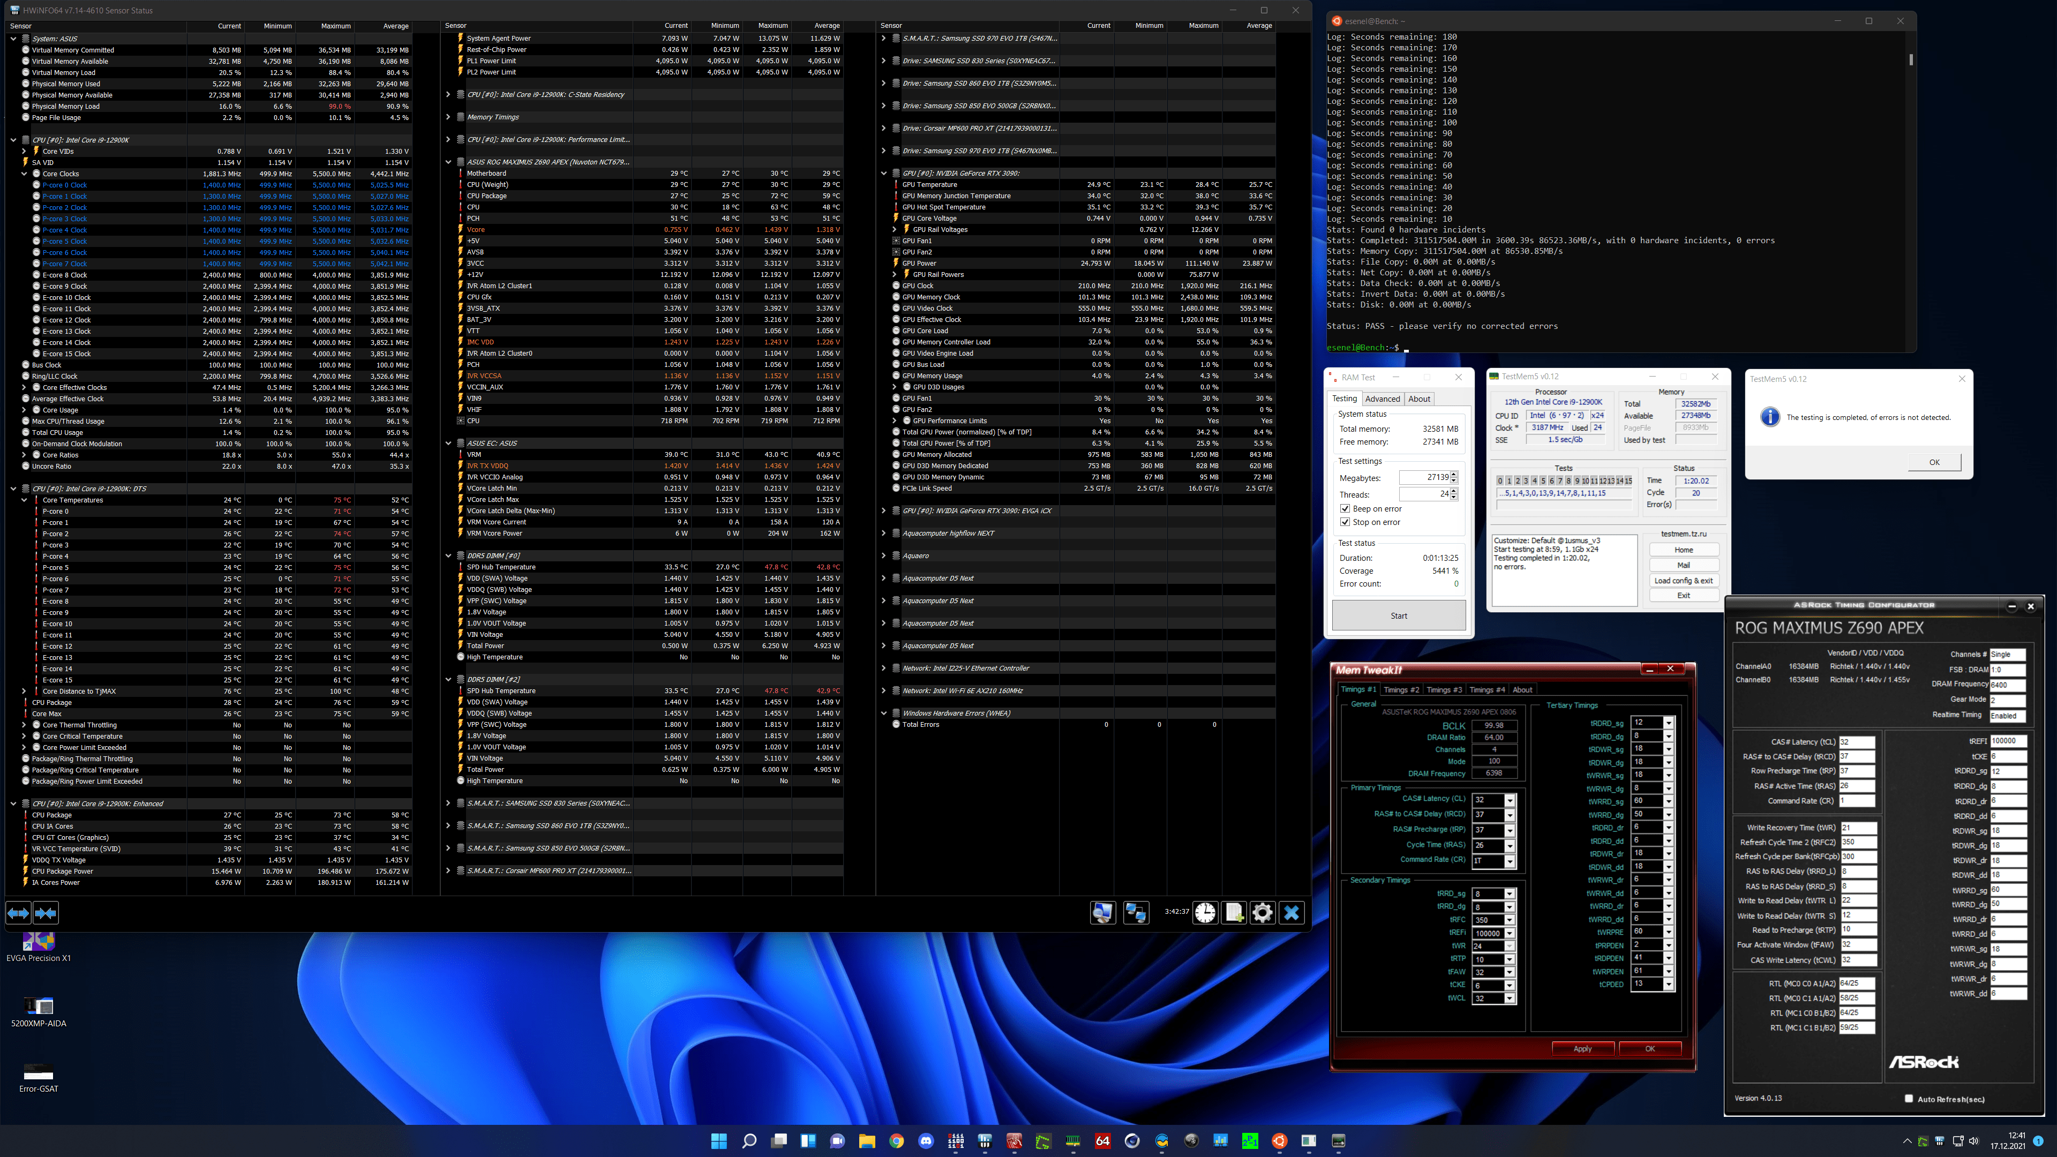Click Start button in RAM Test
The width and height of the screenshot is (2057, 1157).
(x=1399, y=615)
